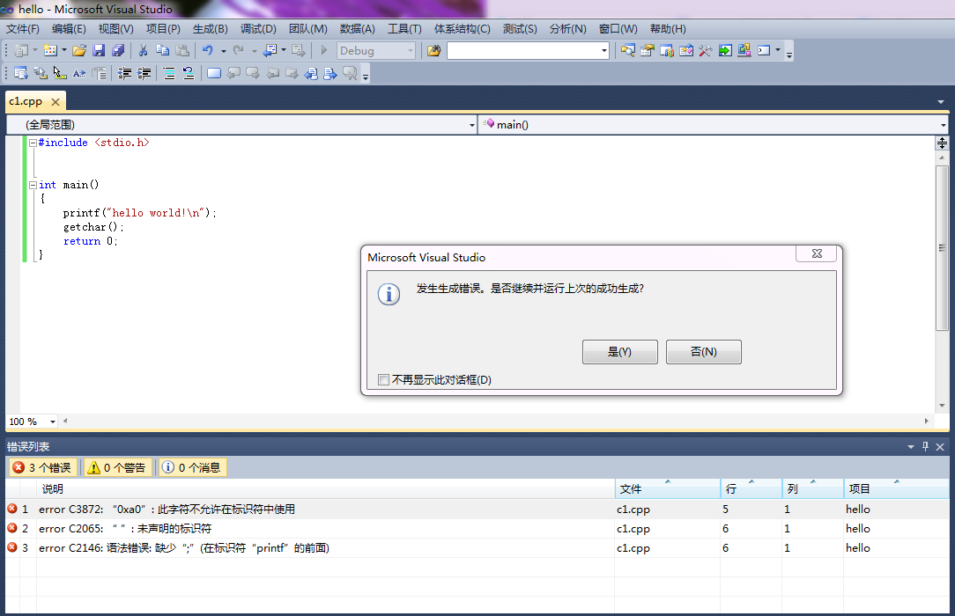This screenshot has width=955, height=616.
Task: Click the Save All icon
Action: tap(118, 50)
